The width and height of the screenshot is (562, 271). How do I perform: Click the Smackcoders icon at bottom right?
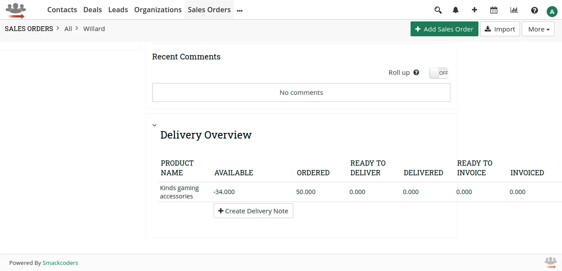point(550,262)
